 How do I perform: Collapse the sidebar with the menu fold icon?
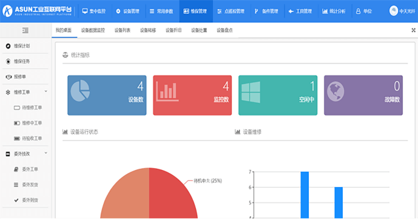click(25, 30)
